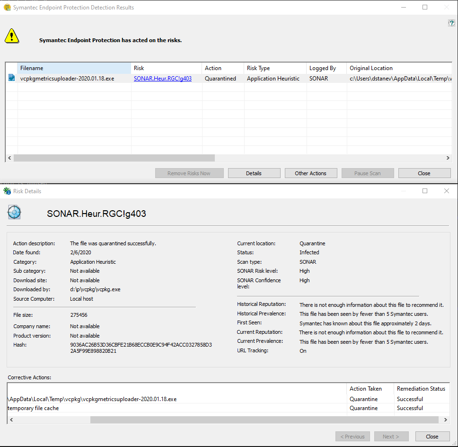Click the hash value 9036AC26B53D36CBFE21...
The image size is (458, 447).
click(x=141, y=348)
